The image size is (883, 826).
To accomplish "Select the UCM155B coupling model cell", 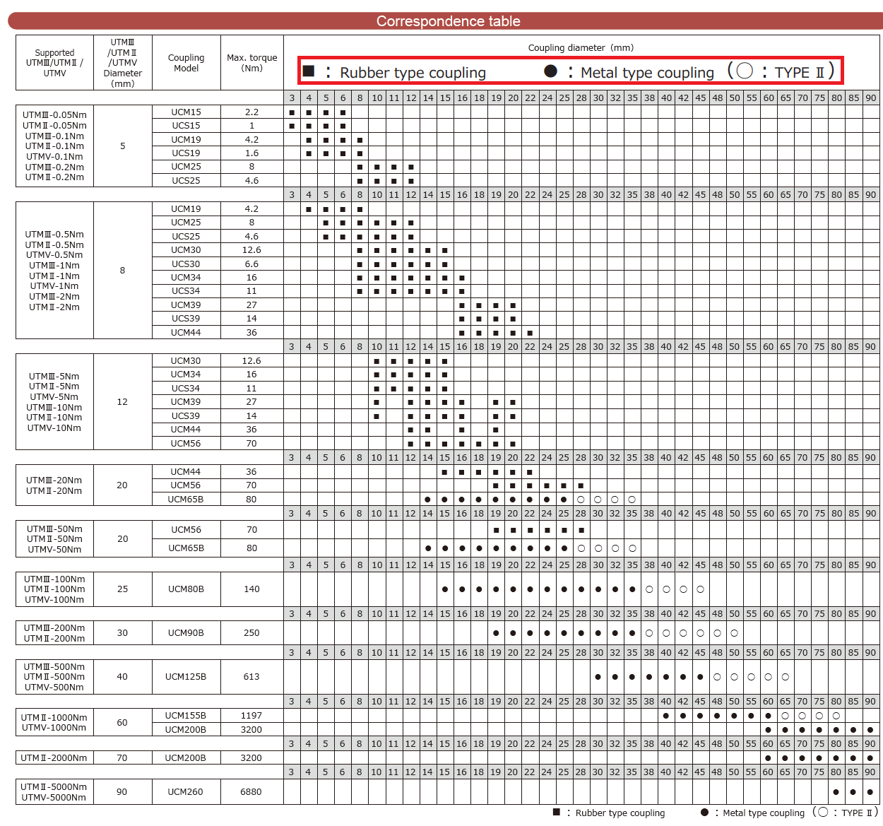I will [186, 716].
